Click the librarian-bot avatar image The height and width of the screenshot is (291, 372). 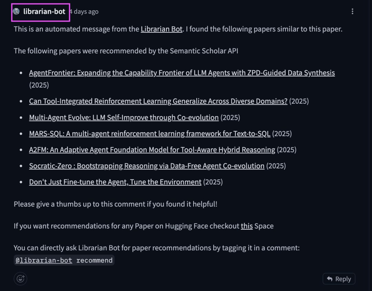pos(16,11)
